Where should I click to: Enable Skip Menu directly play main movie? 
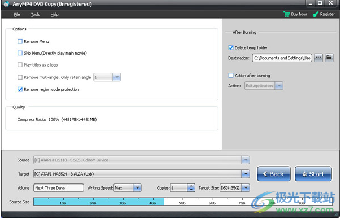20,53
